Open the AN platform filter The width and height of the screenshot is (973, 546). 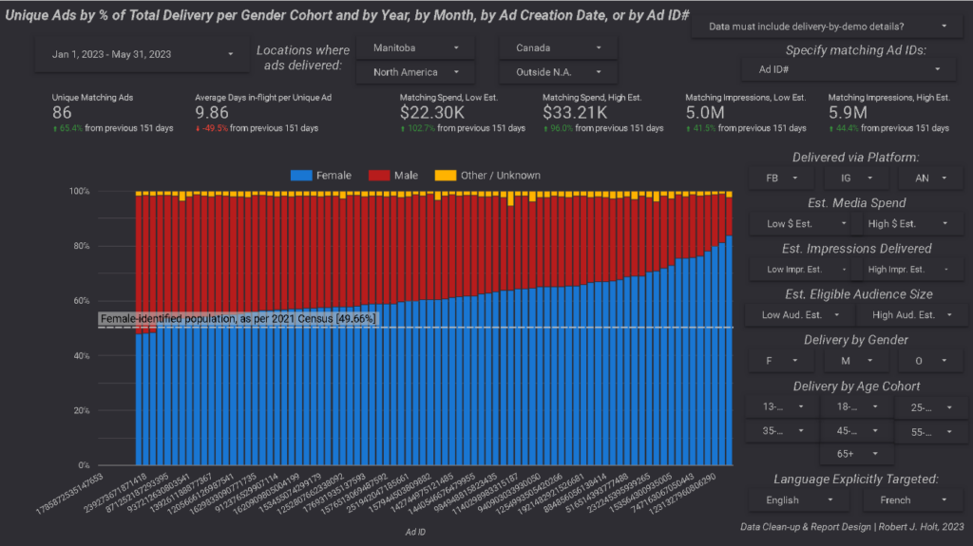click(x=931, y=179)
